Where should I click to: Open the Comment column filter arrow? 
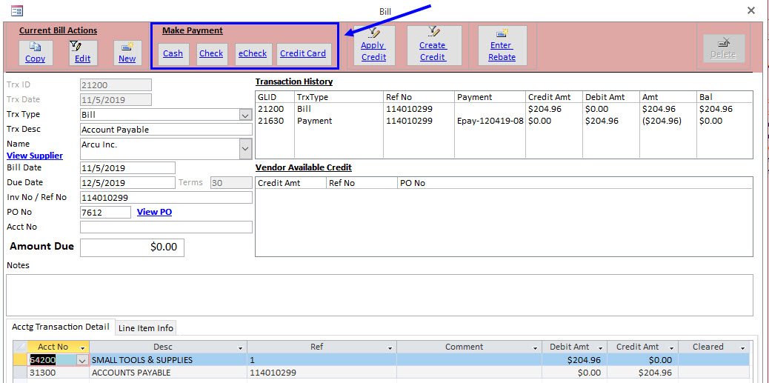(x=536, y=347)
